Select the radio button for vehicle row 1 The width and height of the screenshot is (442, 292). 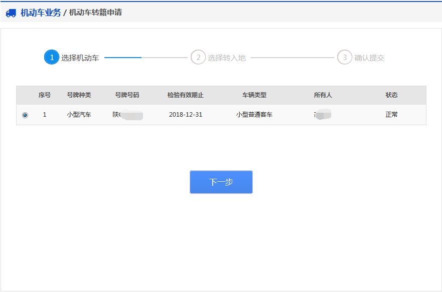25,115
